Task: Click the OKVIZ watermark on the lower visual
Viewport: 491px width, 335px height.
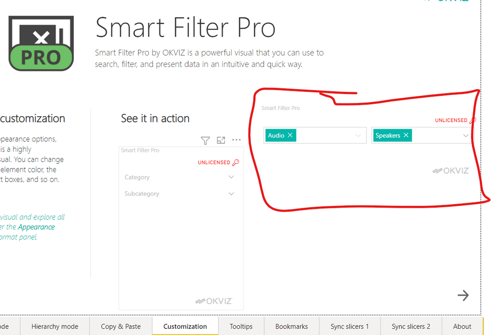Action: tap(215, 300)
